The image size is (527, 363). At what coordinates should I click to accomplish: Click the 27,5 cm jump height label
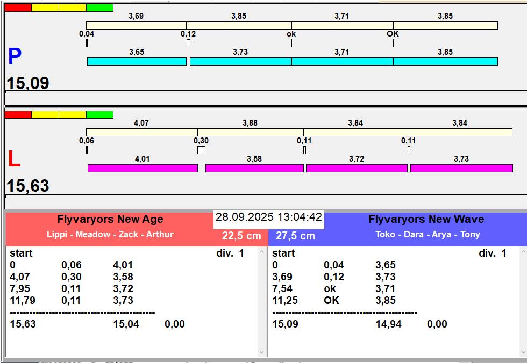[295, 236]
